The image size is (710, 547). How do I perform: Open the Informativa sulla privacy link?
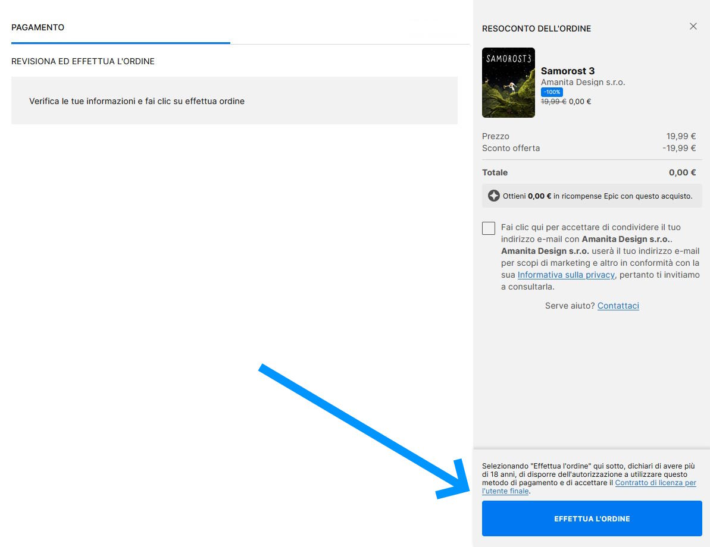pos(565,275)
